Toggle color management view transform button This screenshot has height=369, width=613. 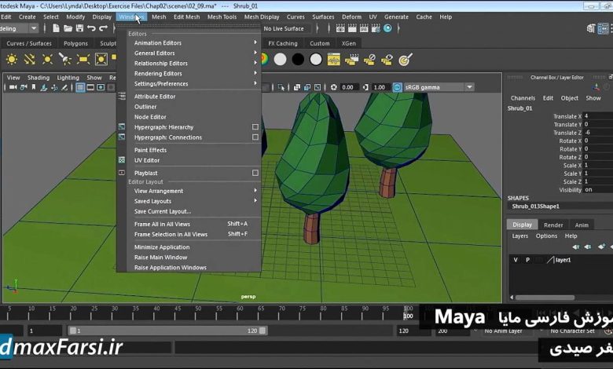click(x=397, y=87)
